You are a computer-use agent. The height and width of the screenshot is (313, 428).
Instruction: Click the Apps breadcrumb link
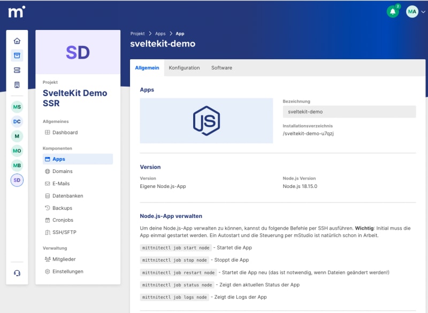point(160,34)
